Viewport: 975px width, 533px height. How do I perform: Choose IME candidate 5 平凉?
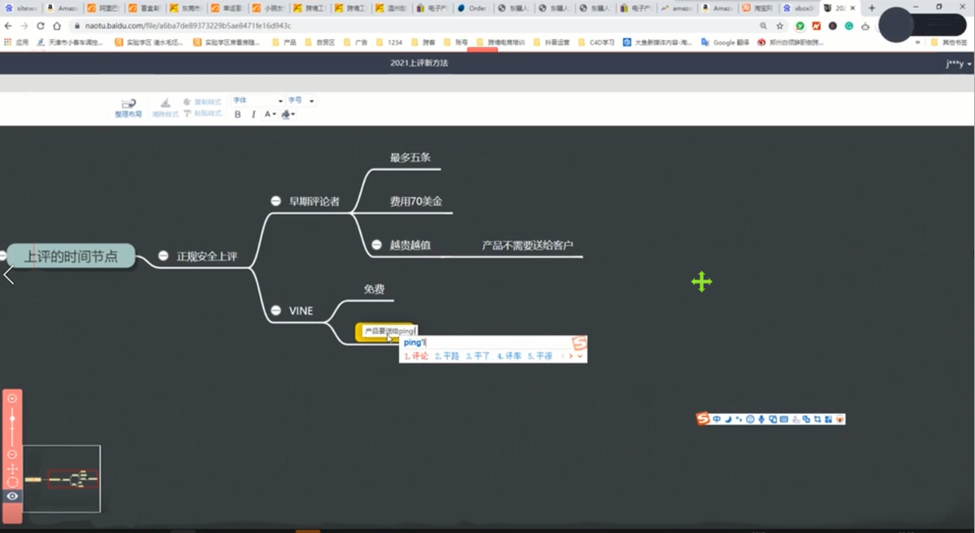pos(540,356)
